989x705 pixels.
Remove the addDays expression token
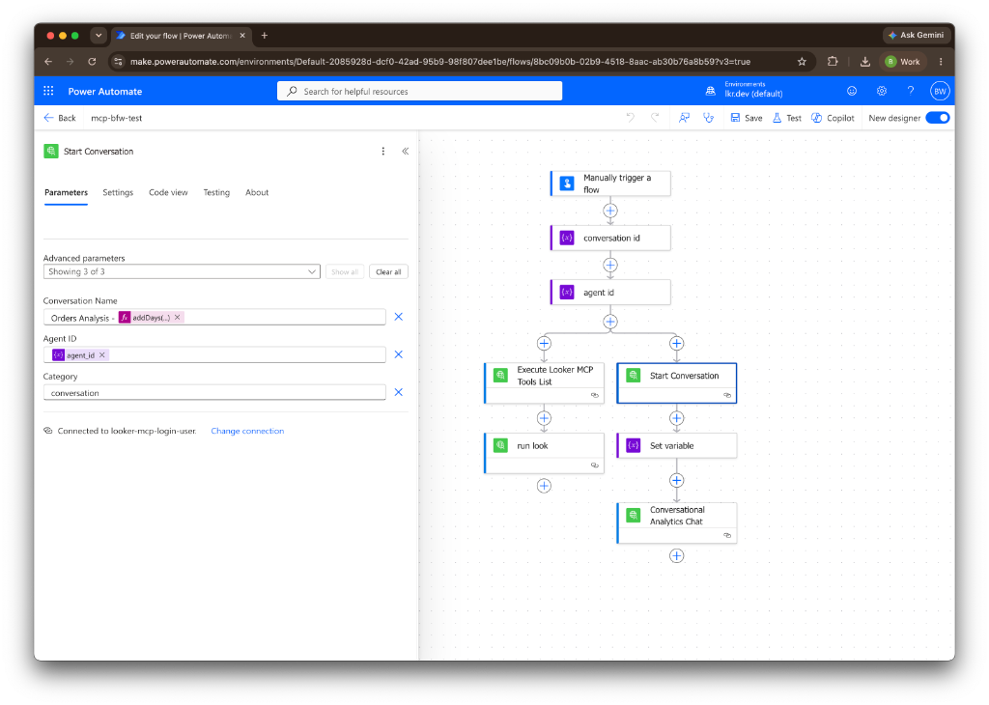178,317
